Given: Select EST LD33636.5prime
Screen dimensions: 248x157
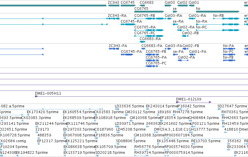Looking at the screenshot, I should click(x=117, y=109).
